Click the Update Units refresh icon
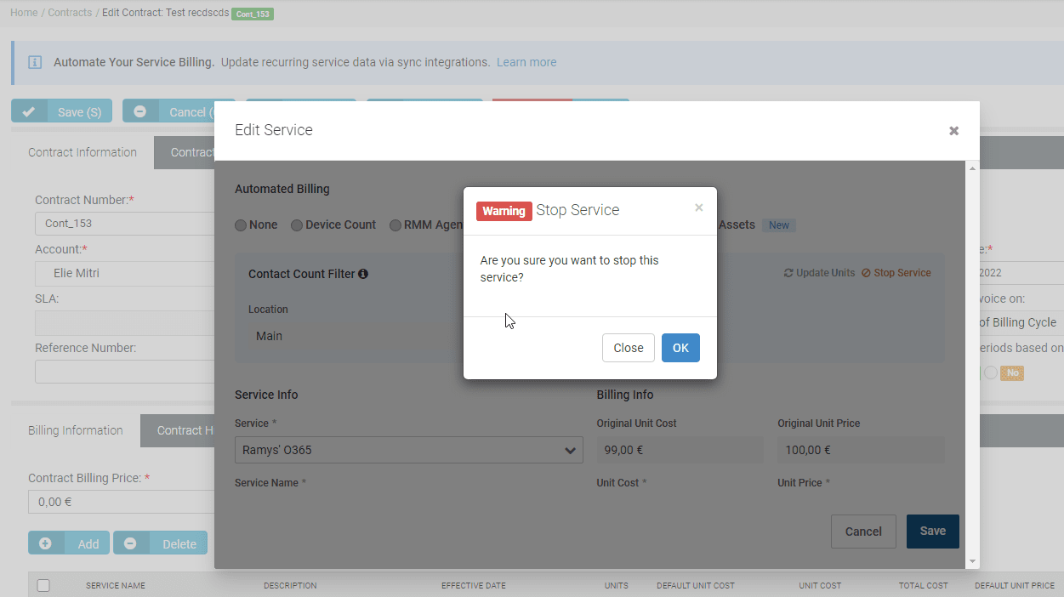This screenshot has height=597, width=1064. pos(788,273)
